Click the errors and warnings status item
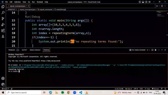This screenshot has height=95, width=168. coord(5,89)
